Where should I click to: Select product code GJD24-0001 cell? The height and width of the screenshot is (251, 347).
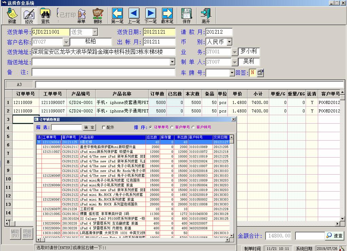click(81, 103)
